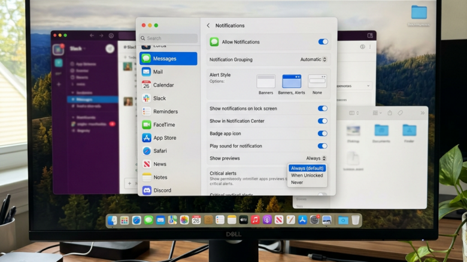Open Mail notification settings
The image size is (467, 262).
coord(168,72)
